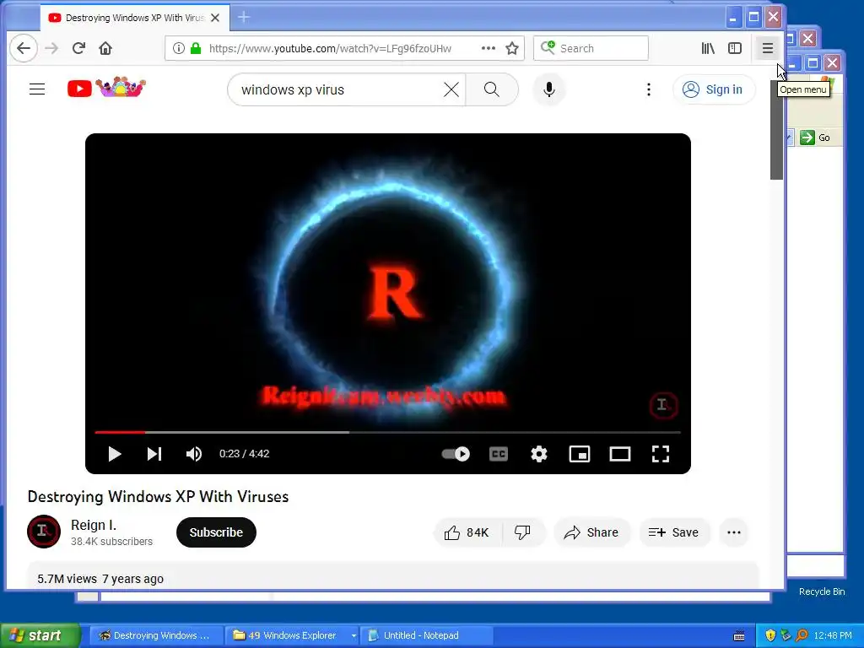Go back to the previous page
Screen dimensions: 864x648
pos(23,48)
